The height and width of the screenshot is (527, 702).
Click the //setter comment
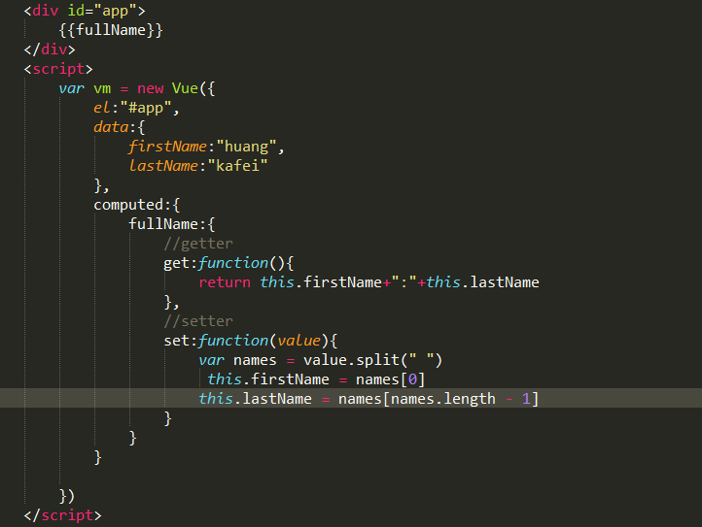[x=198, y=321]
